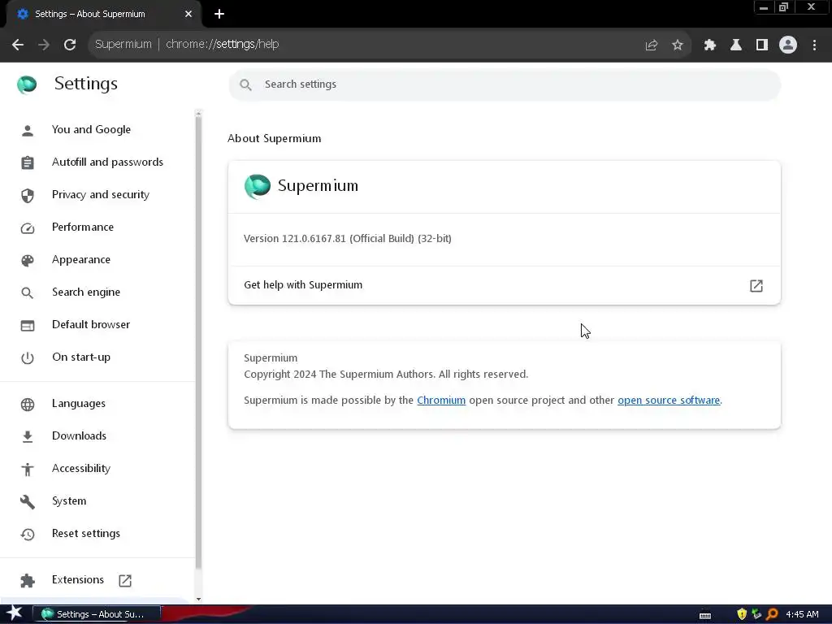Click the sidebar scroll-down arrow
The image size is (832, 624).
(x=198, y=599)
